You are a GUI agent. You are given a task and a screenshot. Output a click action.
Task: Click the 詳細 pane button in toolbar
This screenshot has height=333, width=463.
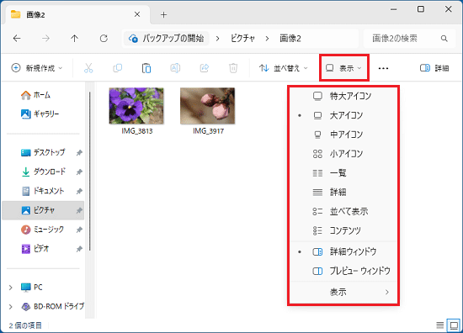coord(434,68)
